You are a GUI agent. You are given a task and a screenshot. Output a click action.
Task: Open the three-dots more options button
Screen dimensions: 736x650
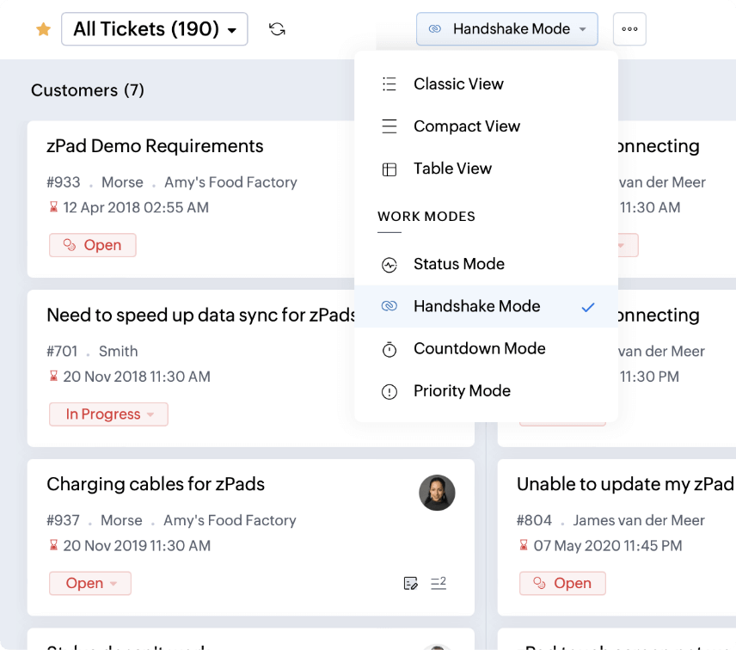pos(629,29)
